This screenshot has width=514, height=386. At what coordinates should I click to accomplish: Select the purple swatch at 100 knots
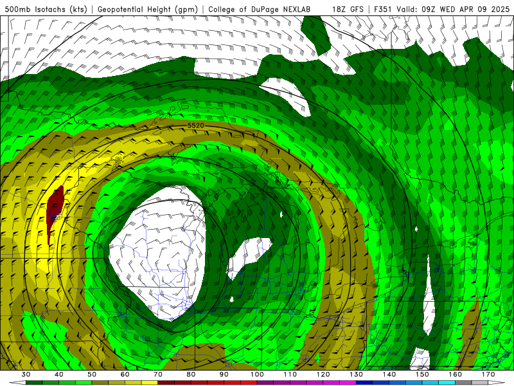point(265,383)
